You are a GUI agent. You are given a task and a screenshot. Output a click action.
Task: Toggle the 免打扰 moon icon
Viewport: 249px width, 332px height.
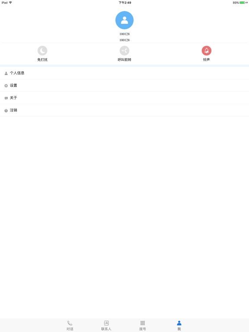42,51
